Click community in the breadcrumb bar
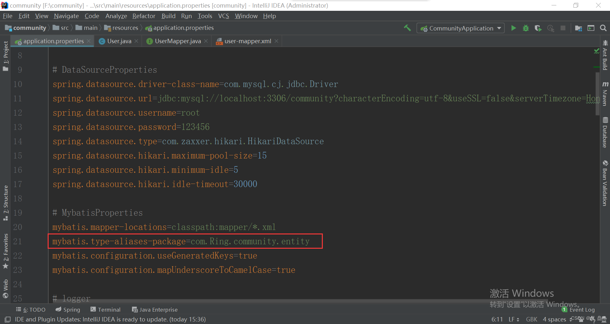610x324 pixels. pyautogui.click(x=26, y=28)
